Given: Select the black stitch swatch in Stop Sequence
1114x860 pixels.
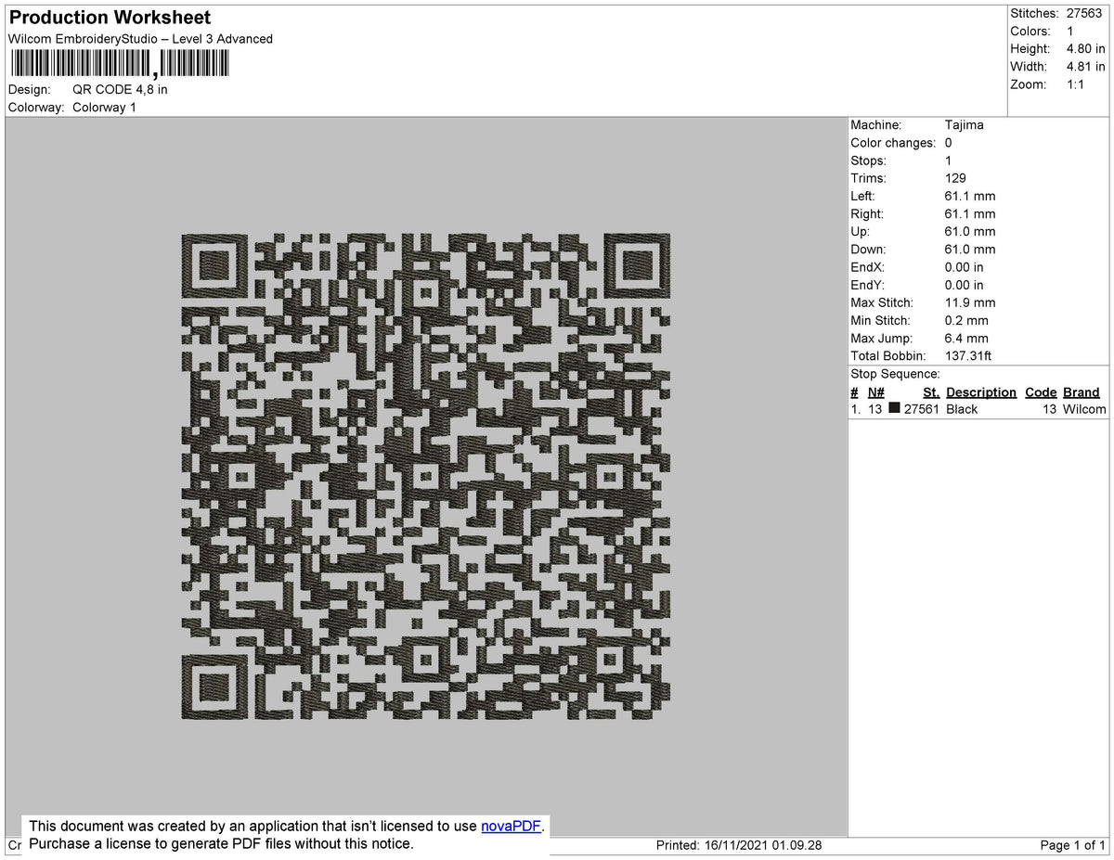Looking at the screenshot, I should point(894,409).
